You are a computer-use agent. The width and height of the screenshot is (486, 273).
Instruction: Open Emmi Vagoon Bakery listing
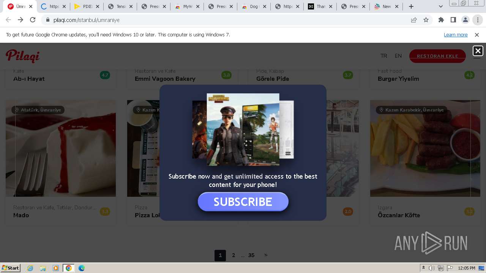pyautogui.click(x=165, y=79)
